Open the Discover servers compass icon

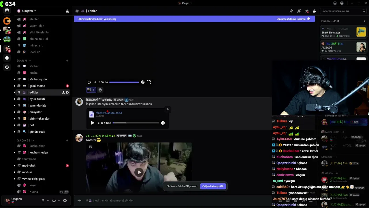7,67
